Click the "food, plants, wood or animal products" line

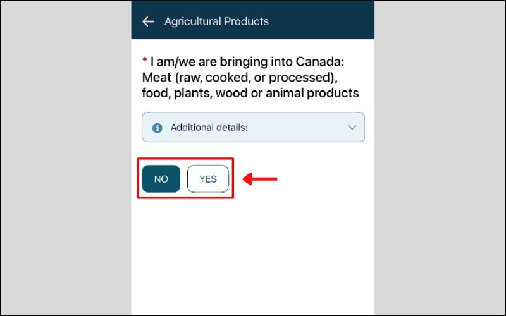click(250, 94)
